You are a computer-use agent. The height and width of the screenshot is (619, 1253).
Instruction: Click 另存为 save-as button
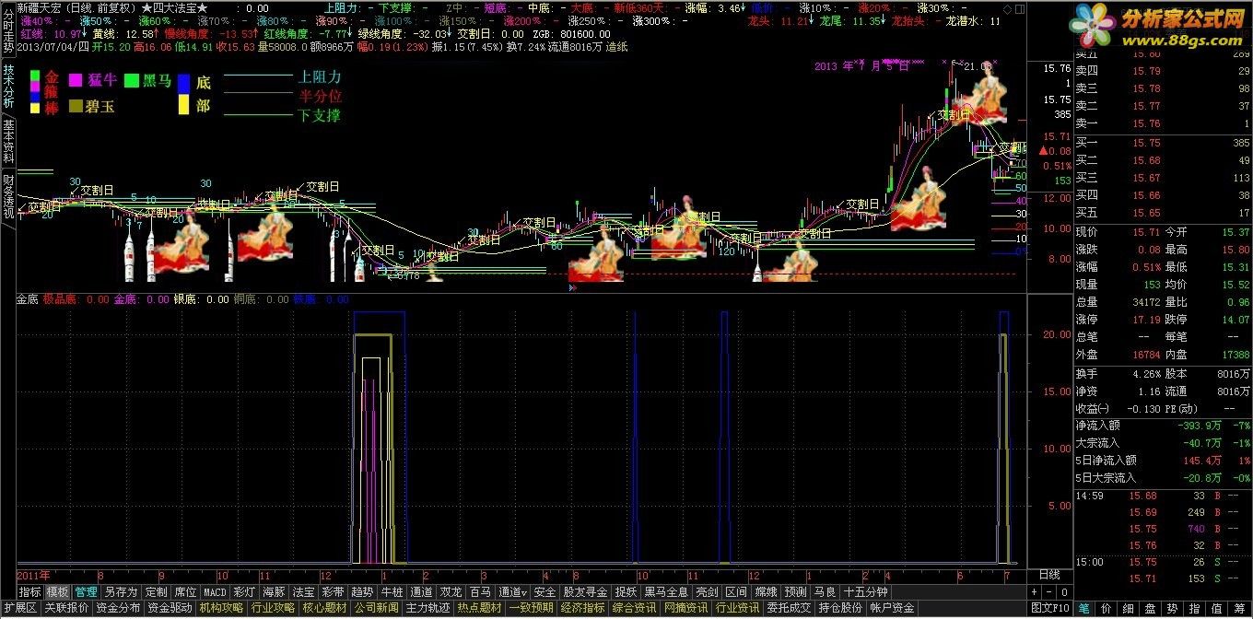click(x=121, y=592)
